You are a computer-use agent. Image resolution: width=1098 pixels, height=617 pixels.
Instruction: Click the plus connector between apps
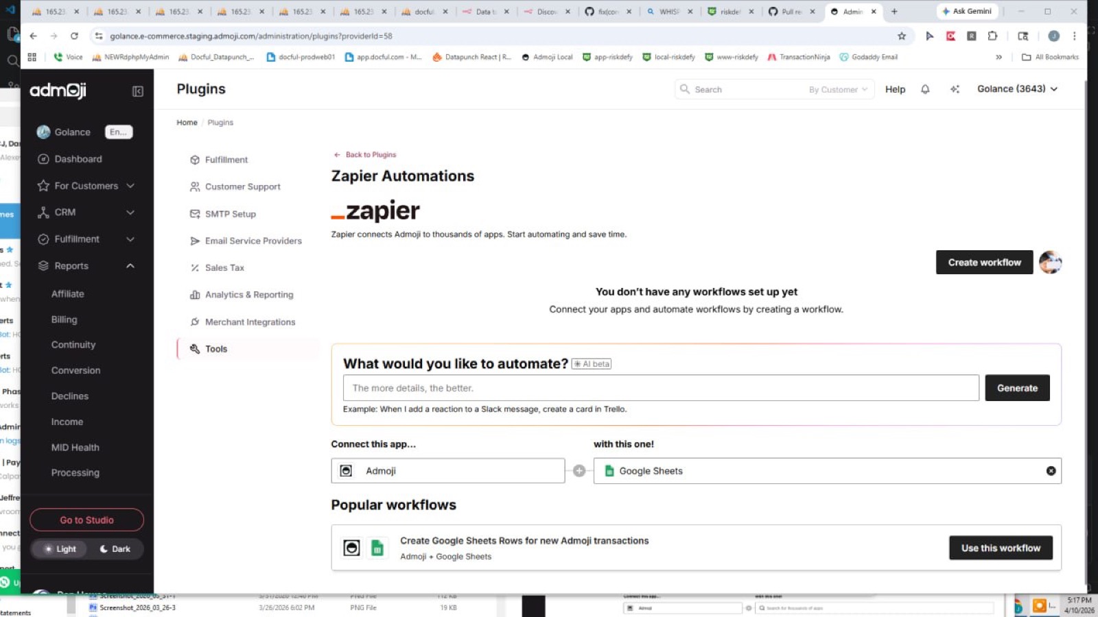coord(579,471)
